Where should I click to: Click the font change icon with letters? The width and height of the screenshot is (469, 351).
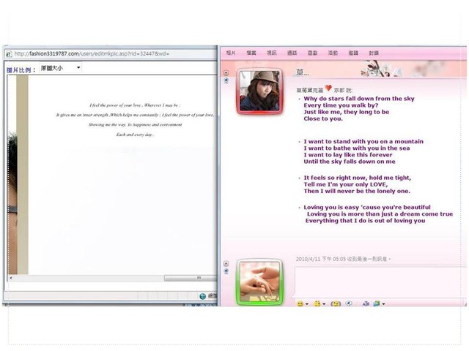(366, 303)
